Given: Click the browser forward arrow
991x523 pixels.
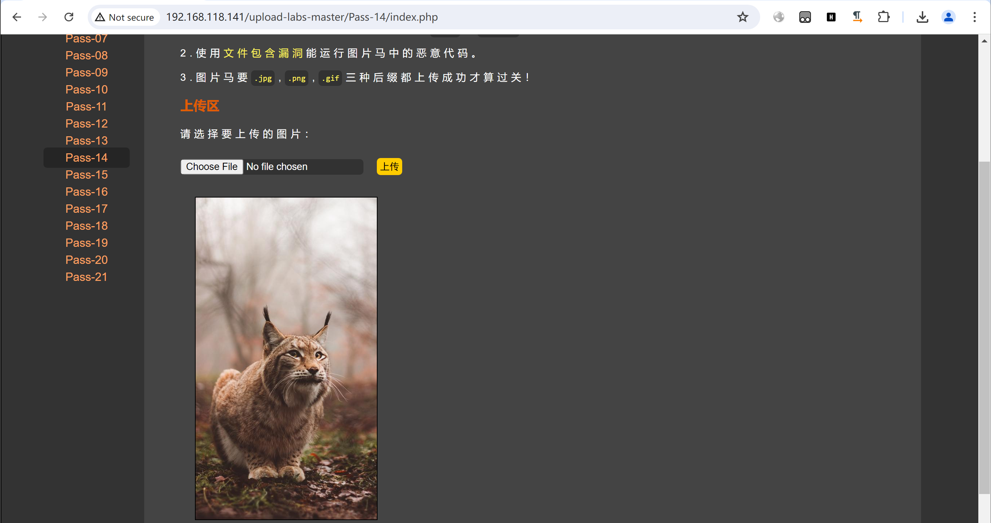Looking at the screenshot, I should click(43, 17).
